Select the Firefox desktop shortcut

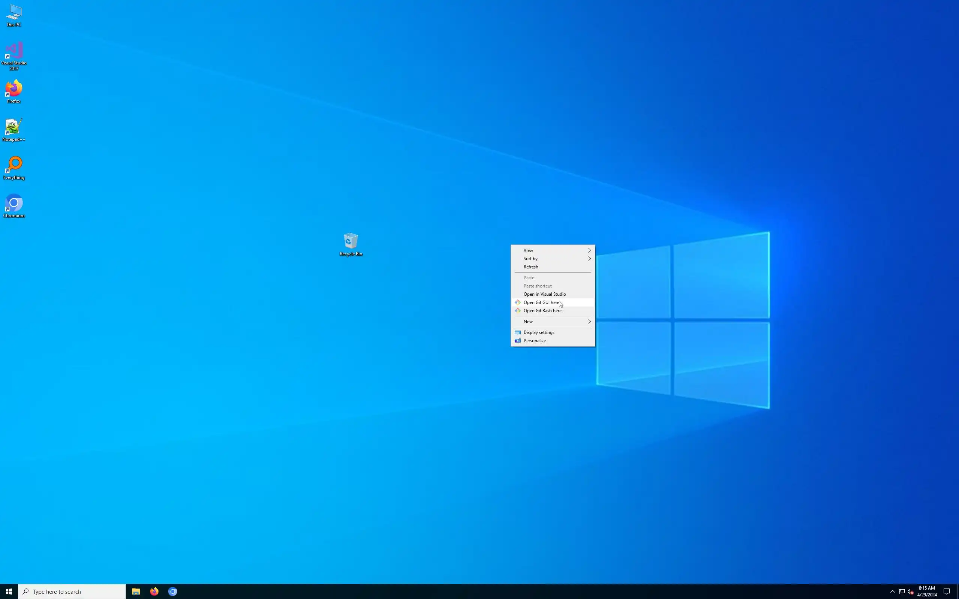[13, 91]
